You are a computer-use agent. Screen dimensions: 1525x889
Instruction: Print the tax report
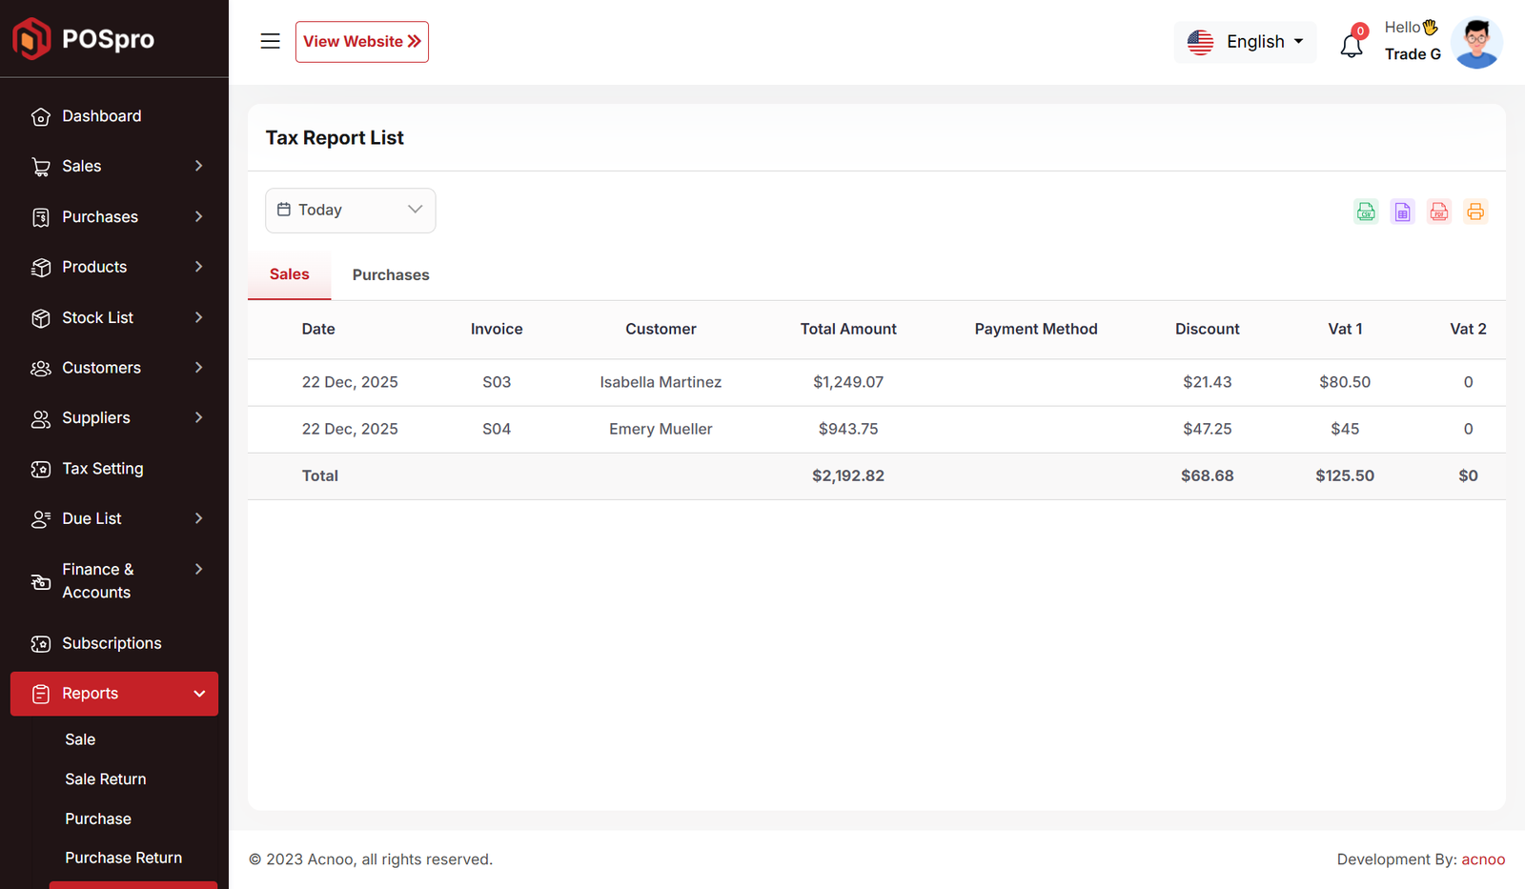pyautogui.click(x=1474, y=212)
